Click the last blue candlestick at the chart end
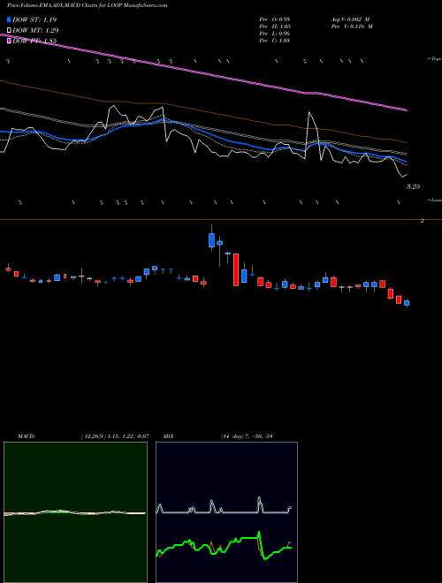The height and width of the screenshot is (583, 442). [407, 303]
